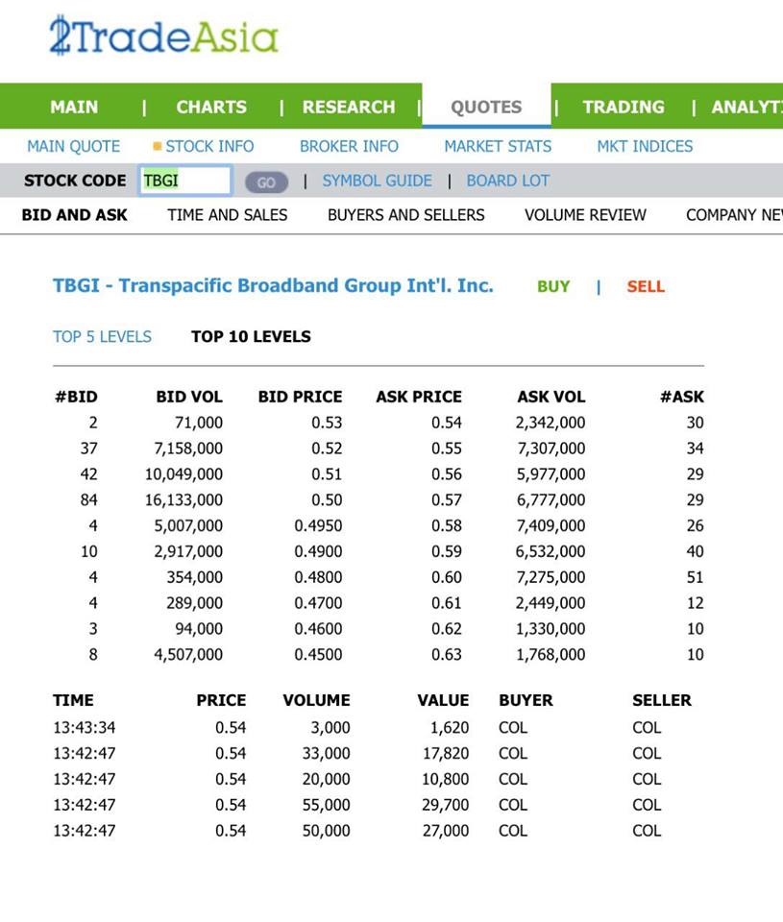
Task: Click ask volume 7,409,000
Action: coord(551,525)
